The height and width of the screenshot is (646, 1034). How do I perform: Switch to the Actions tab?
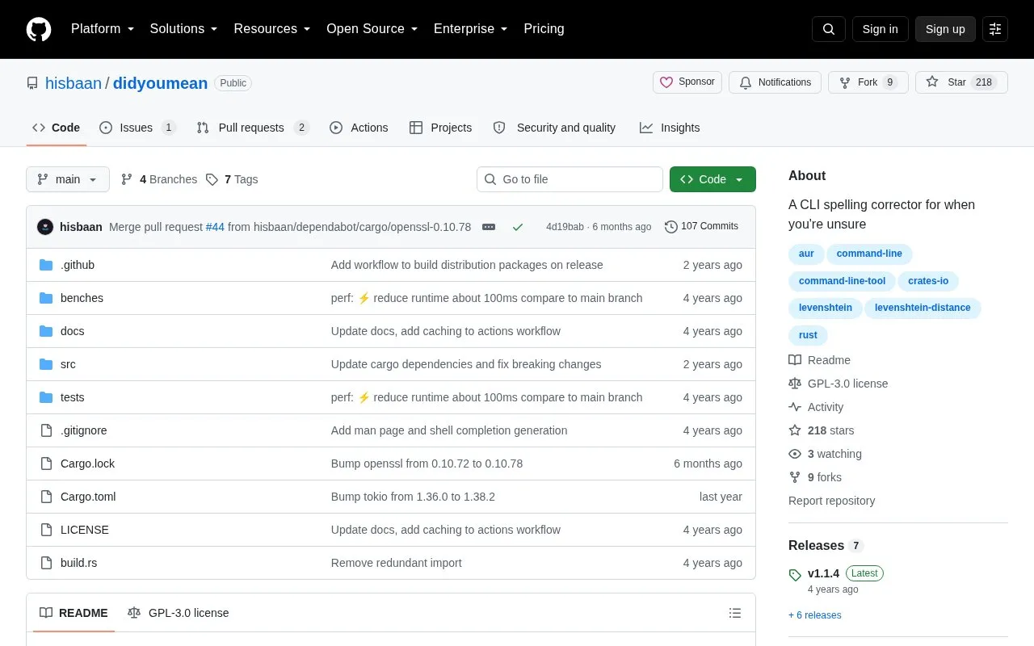pyautogui.click(x=359, y=128)
